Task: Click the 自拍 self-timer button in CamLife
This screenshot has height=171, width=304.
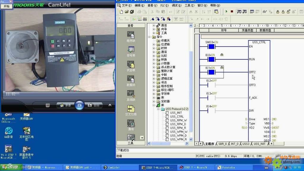Action: (94, 105)
